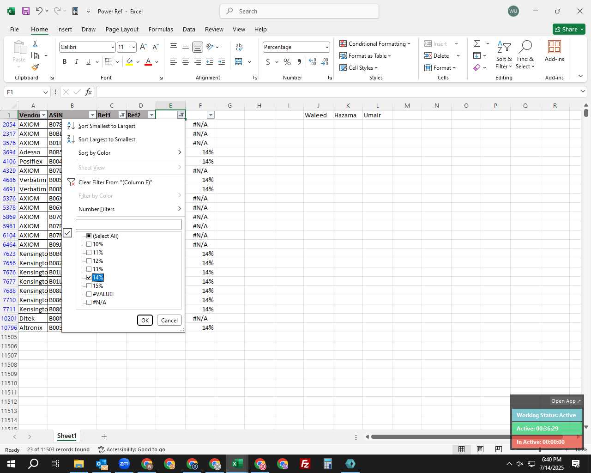Click the horizontal scrollbar thumb
The width and height of the screenshot is (591, 473).
click(x=466, y=437)
